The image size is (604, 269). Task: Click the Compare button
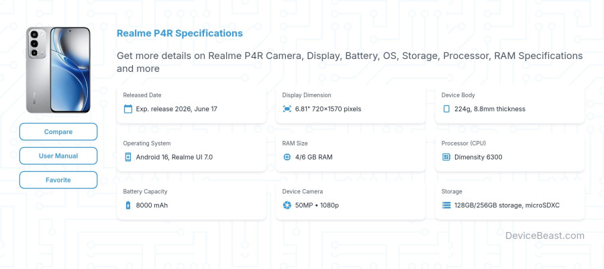click(58, 131)
